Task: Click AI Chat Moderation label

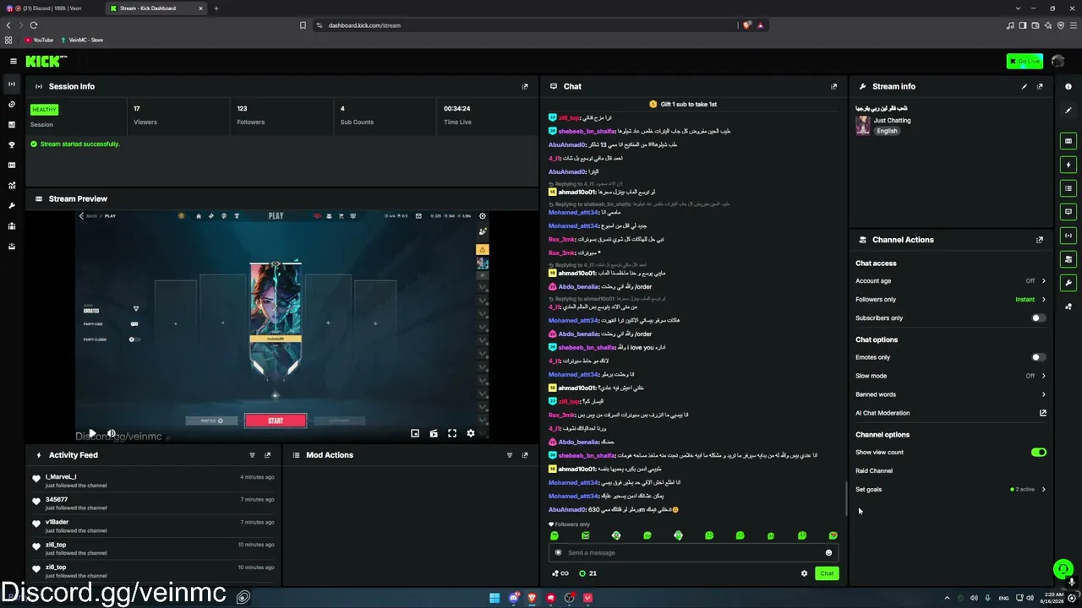Action: (883, 413)
